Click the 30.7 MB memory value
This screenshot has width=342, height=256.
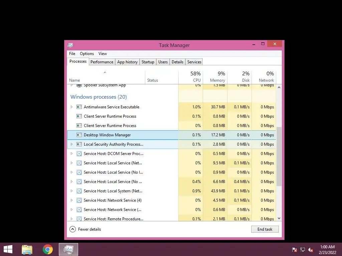[218, 107]
